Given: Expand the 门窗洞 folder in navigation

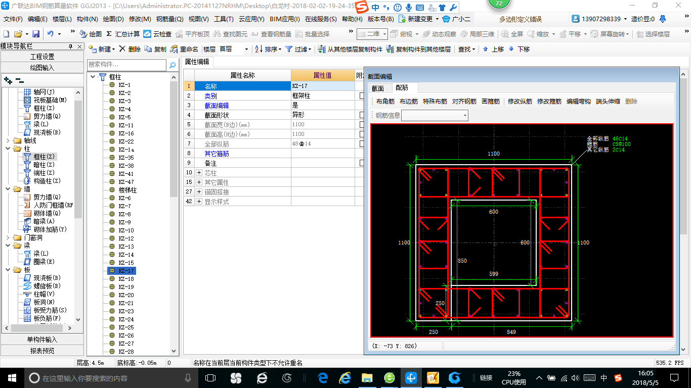Looking at the screenshot, I should pos(8,237).
